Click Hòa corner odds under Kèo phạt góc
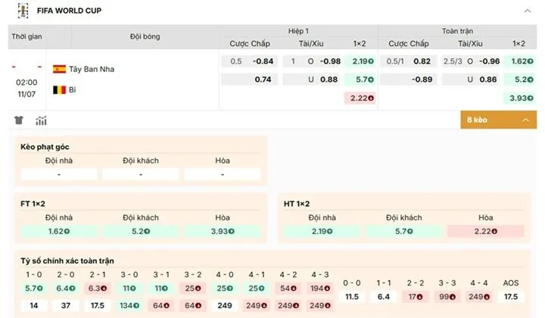This screenshot has height=318, width=545. point(223,174)
